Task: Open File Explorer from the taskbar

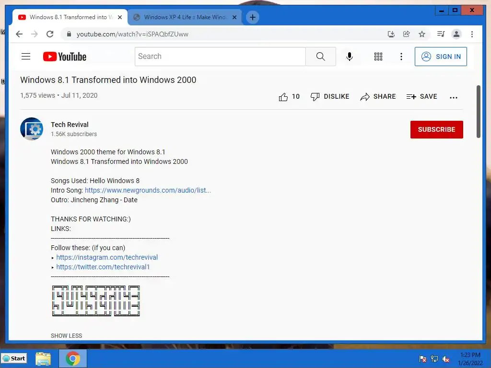Action: click(x=43, y=358)
